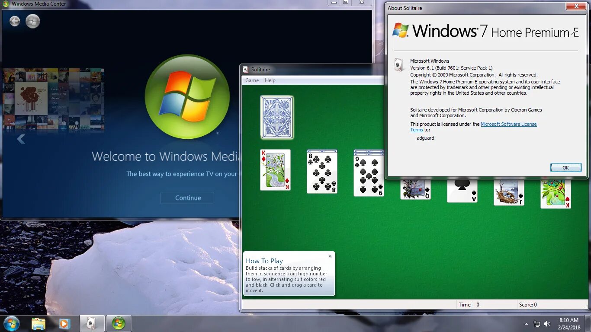591x332 pixels.
Task: Click the licensee name adguard
Action: click(x=425, y=138)
